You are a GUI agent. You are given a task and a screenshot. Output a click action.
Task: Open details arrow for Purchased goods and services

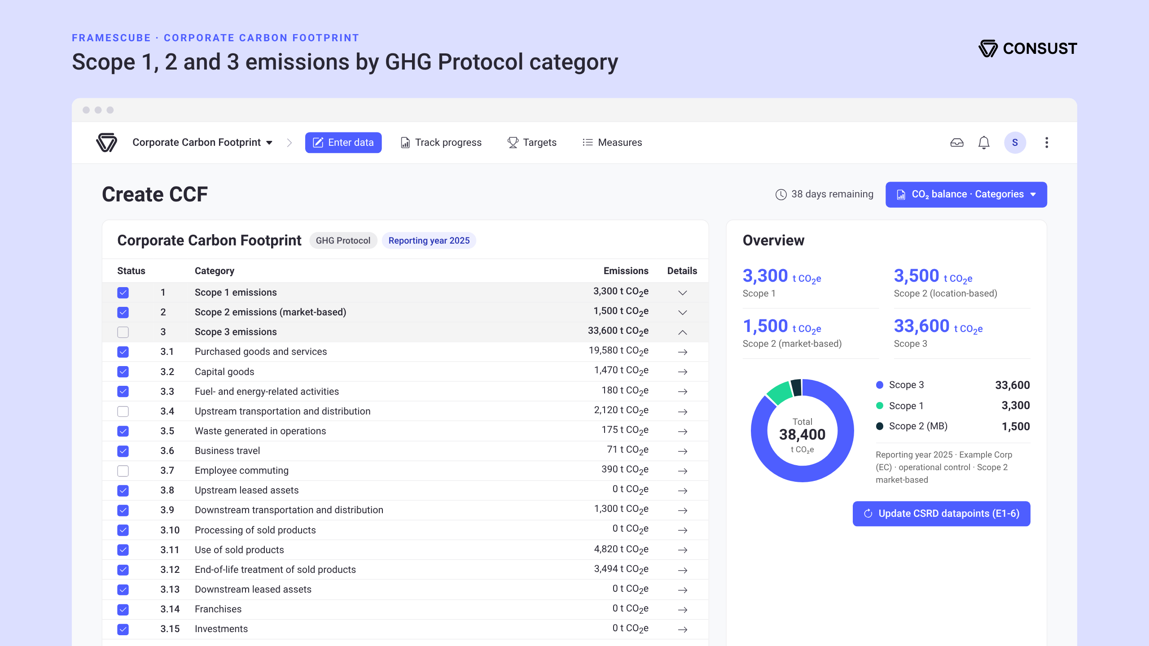coord(683,352)
